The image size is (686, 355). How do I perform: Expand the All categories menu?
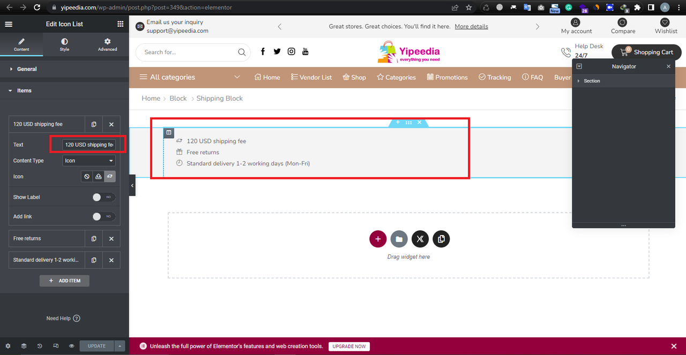point(190,77)
